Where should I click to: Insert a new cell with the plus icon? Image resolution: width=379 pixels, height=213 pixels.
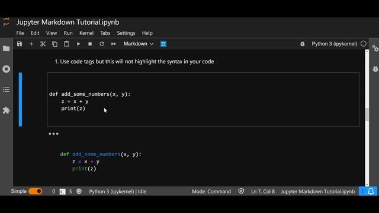pyautogui.click(x=31, y=44)
